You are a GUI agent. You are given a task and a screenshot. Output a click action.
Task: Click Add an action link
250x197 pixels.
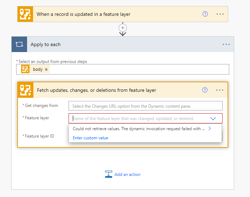(x=127, y=174)
